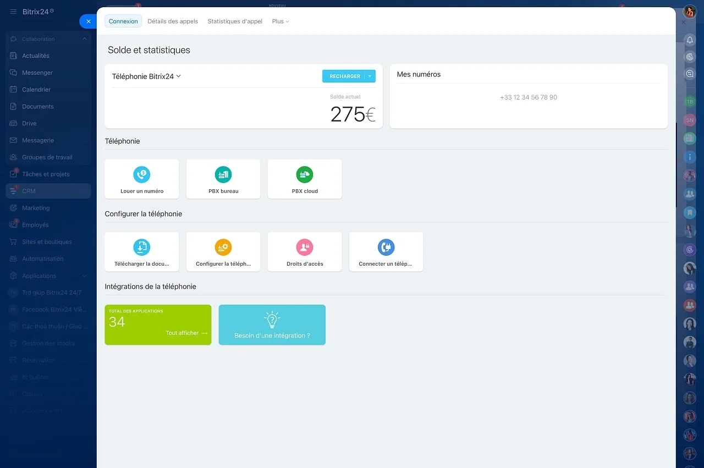
Task: Switch to the Connexion tab
Action: (x=123, y=21)
